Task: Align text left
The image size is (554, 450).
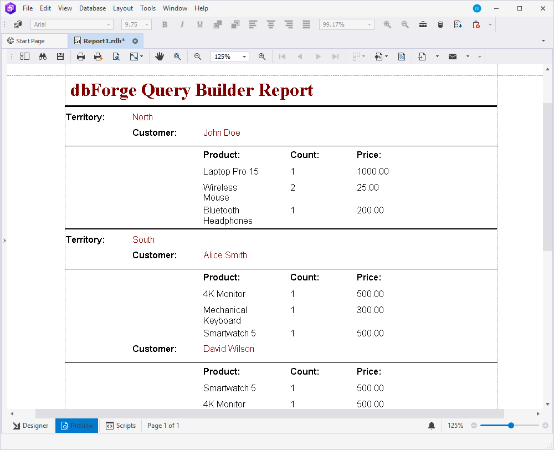Action: tap(253, 24)
